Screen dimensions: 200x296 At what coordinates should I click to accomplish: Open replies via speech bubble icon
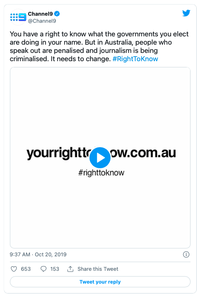(43, 269)
